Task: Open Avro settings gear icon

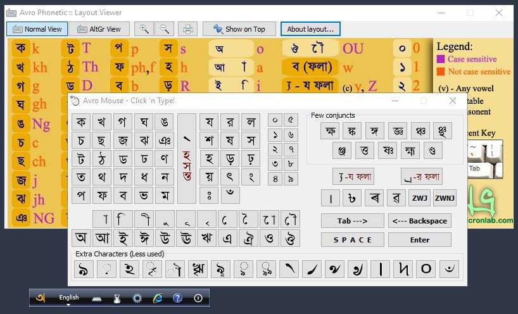Action: pos(137,298)
